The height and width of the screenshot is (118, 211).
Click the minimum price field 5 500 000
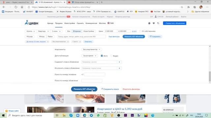(111, 31)
